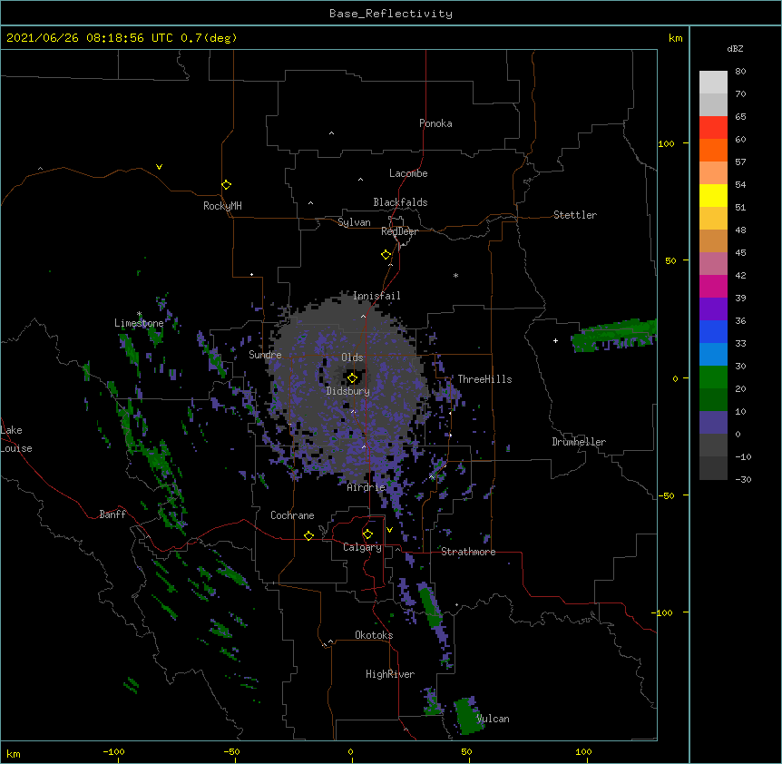Click the Drumheller town label
Image resolution: width=782 pixels, height=764 pixels.
click(579, 442)
